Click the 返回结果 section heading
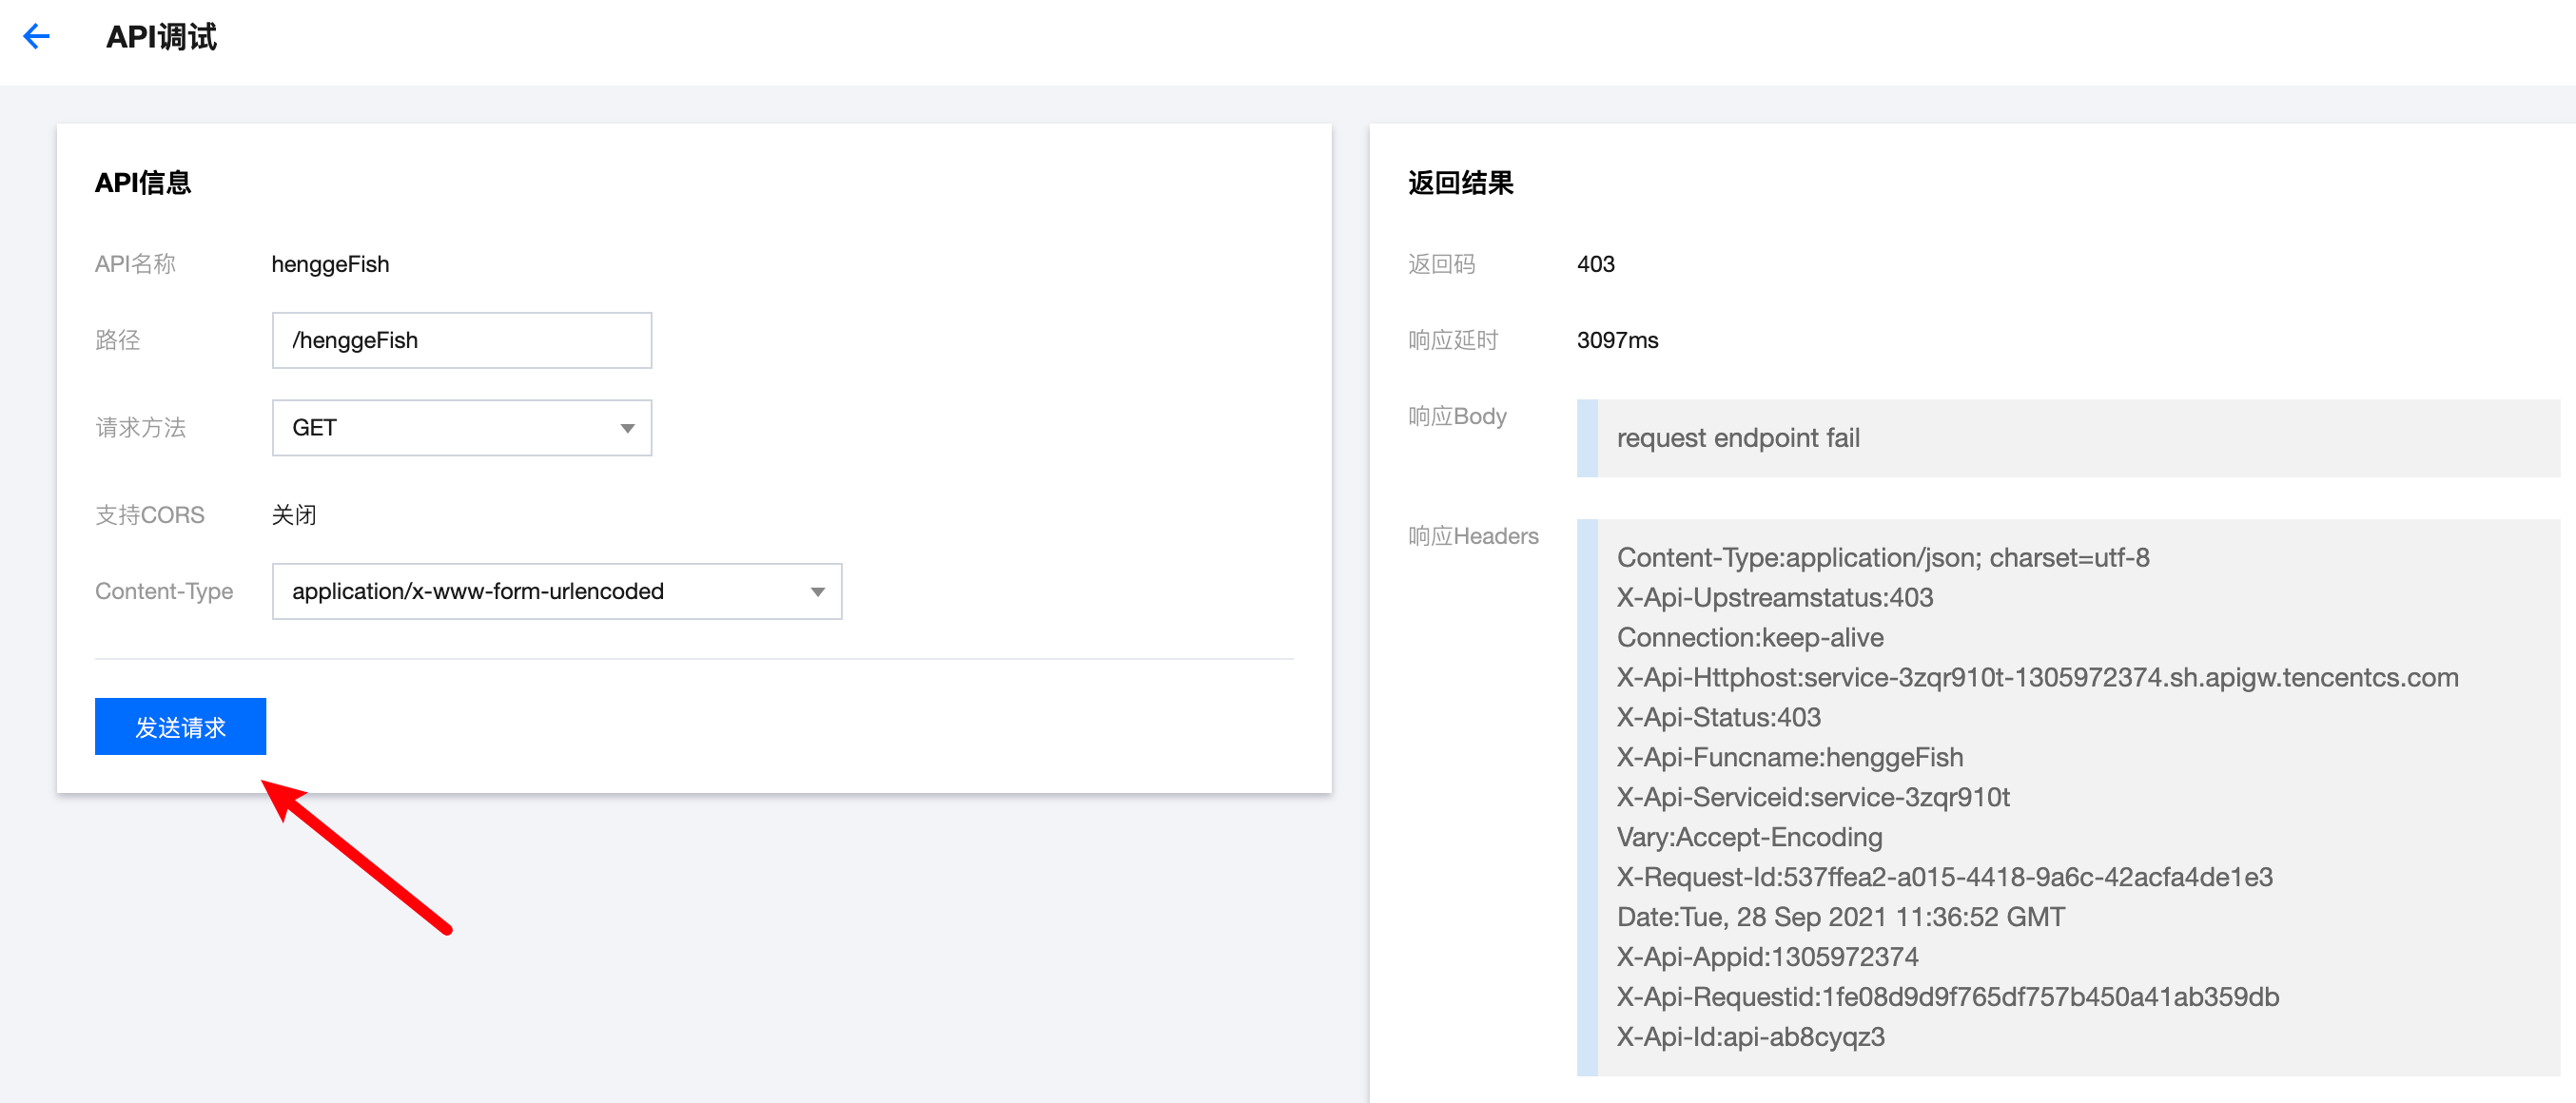The width and height of the screenshot is (2576, 1103). click(x=1460, y=183)
